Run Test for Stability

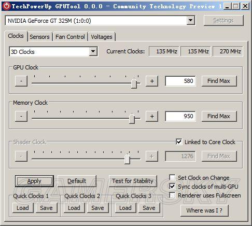pyautogui.click(x=133, y=181)
